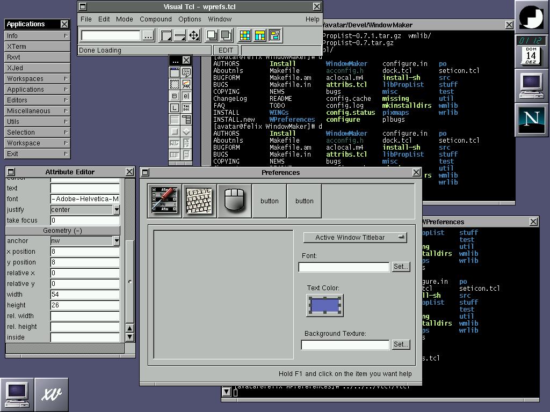Image resolution: width=550 pixels, height=412 pixels.
Task: Click the Set... button beside Font
Action: [x=401, y=267]
